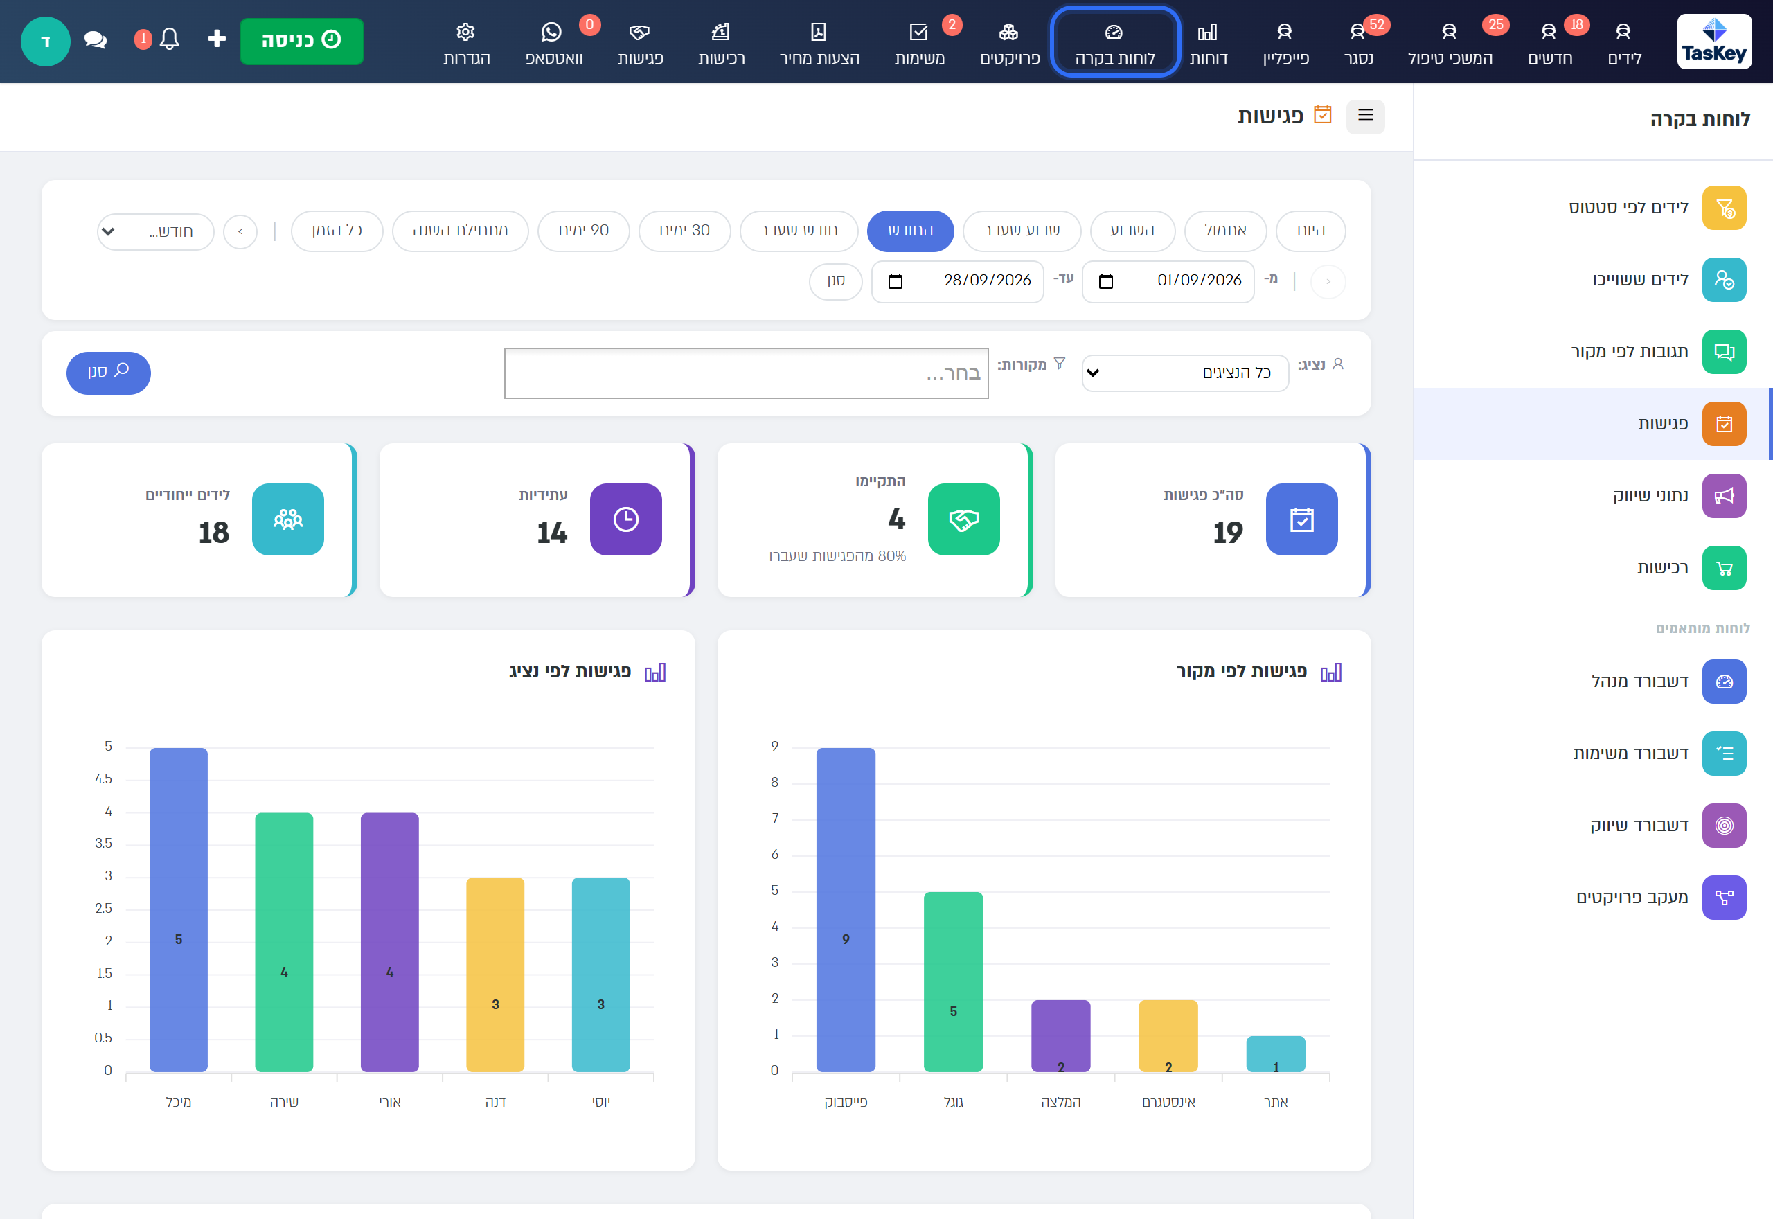The height and width of the screenshot is (1219, 1773).
Task: Open the מקורות sources multi-select field
Action: pyautogui.click(x=746, y=373)
